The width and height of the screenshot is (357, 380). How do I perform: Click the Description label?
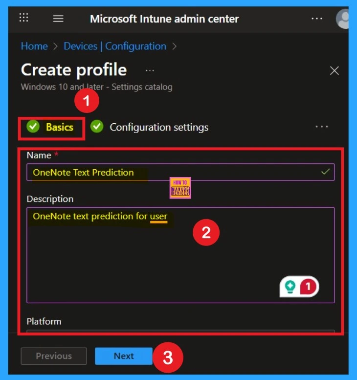[50, 199]
